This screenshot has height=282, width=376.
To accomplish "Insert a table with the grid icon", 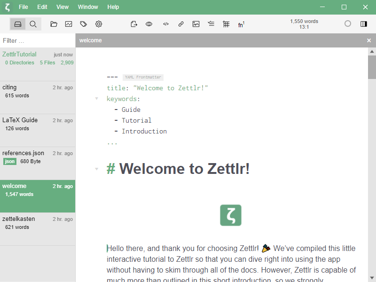I will click(x=226, y=24).
